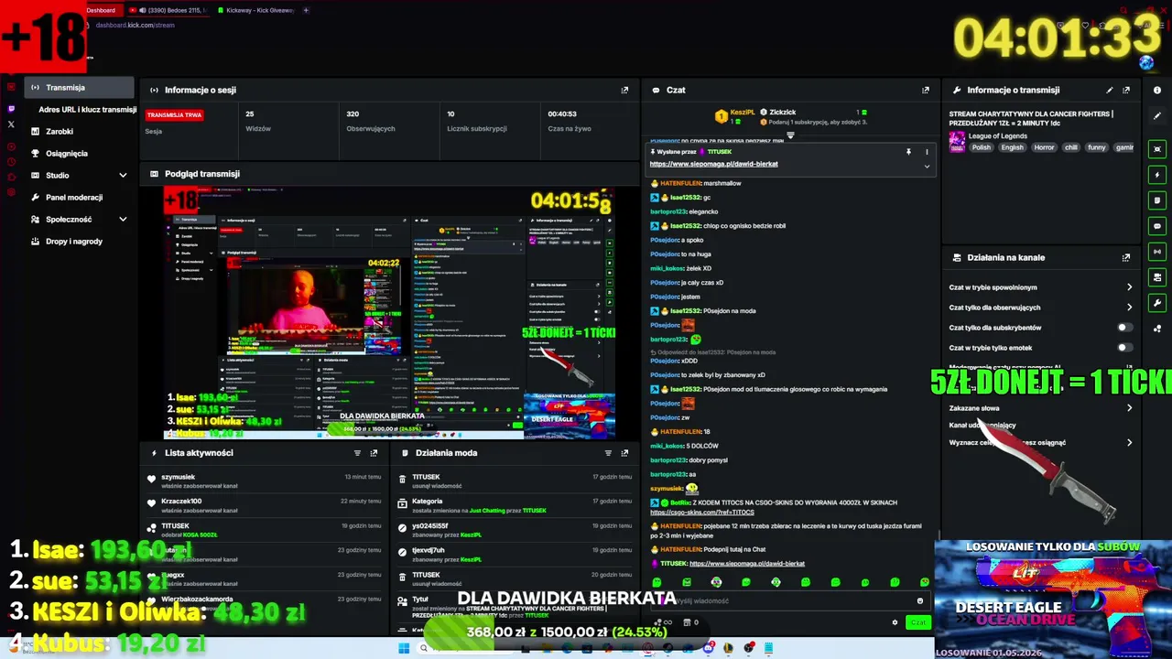Click the Kategoria entry in Działania moda

click(514, 505)
